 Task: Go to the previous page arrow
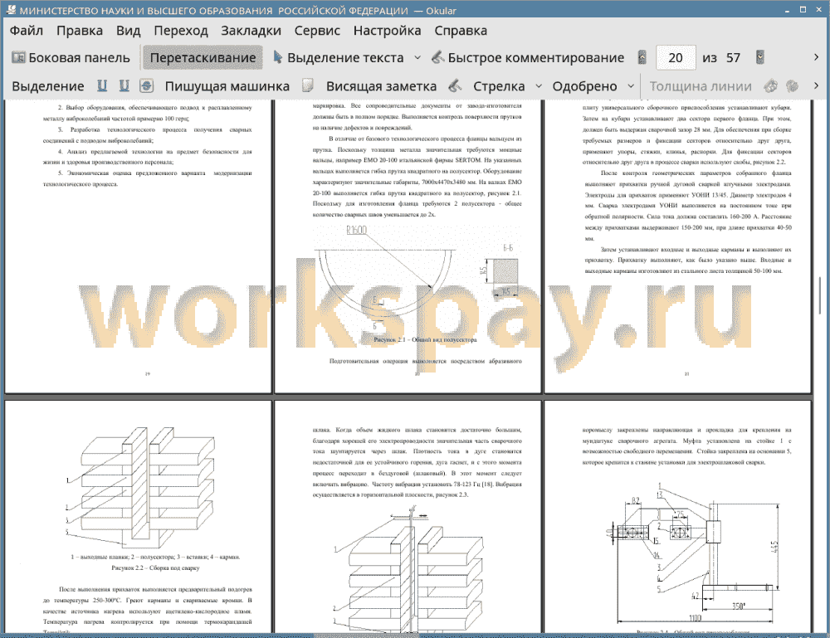coord(642,57)
